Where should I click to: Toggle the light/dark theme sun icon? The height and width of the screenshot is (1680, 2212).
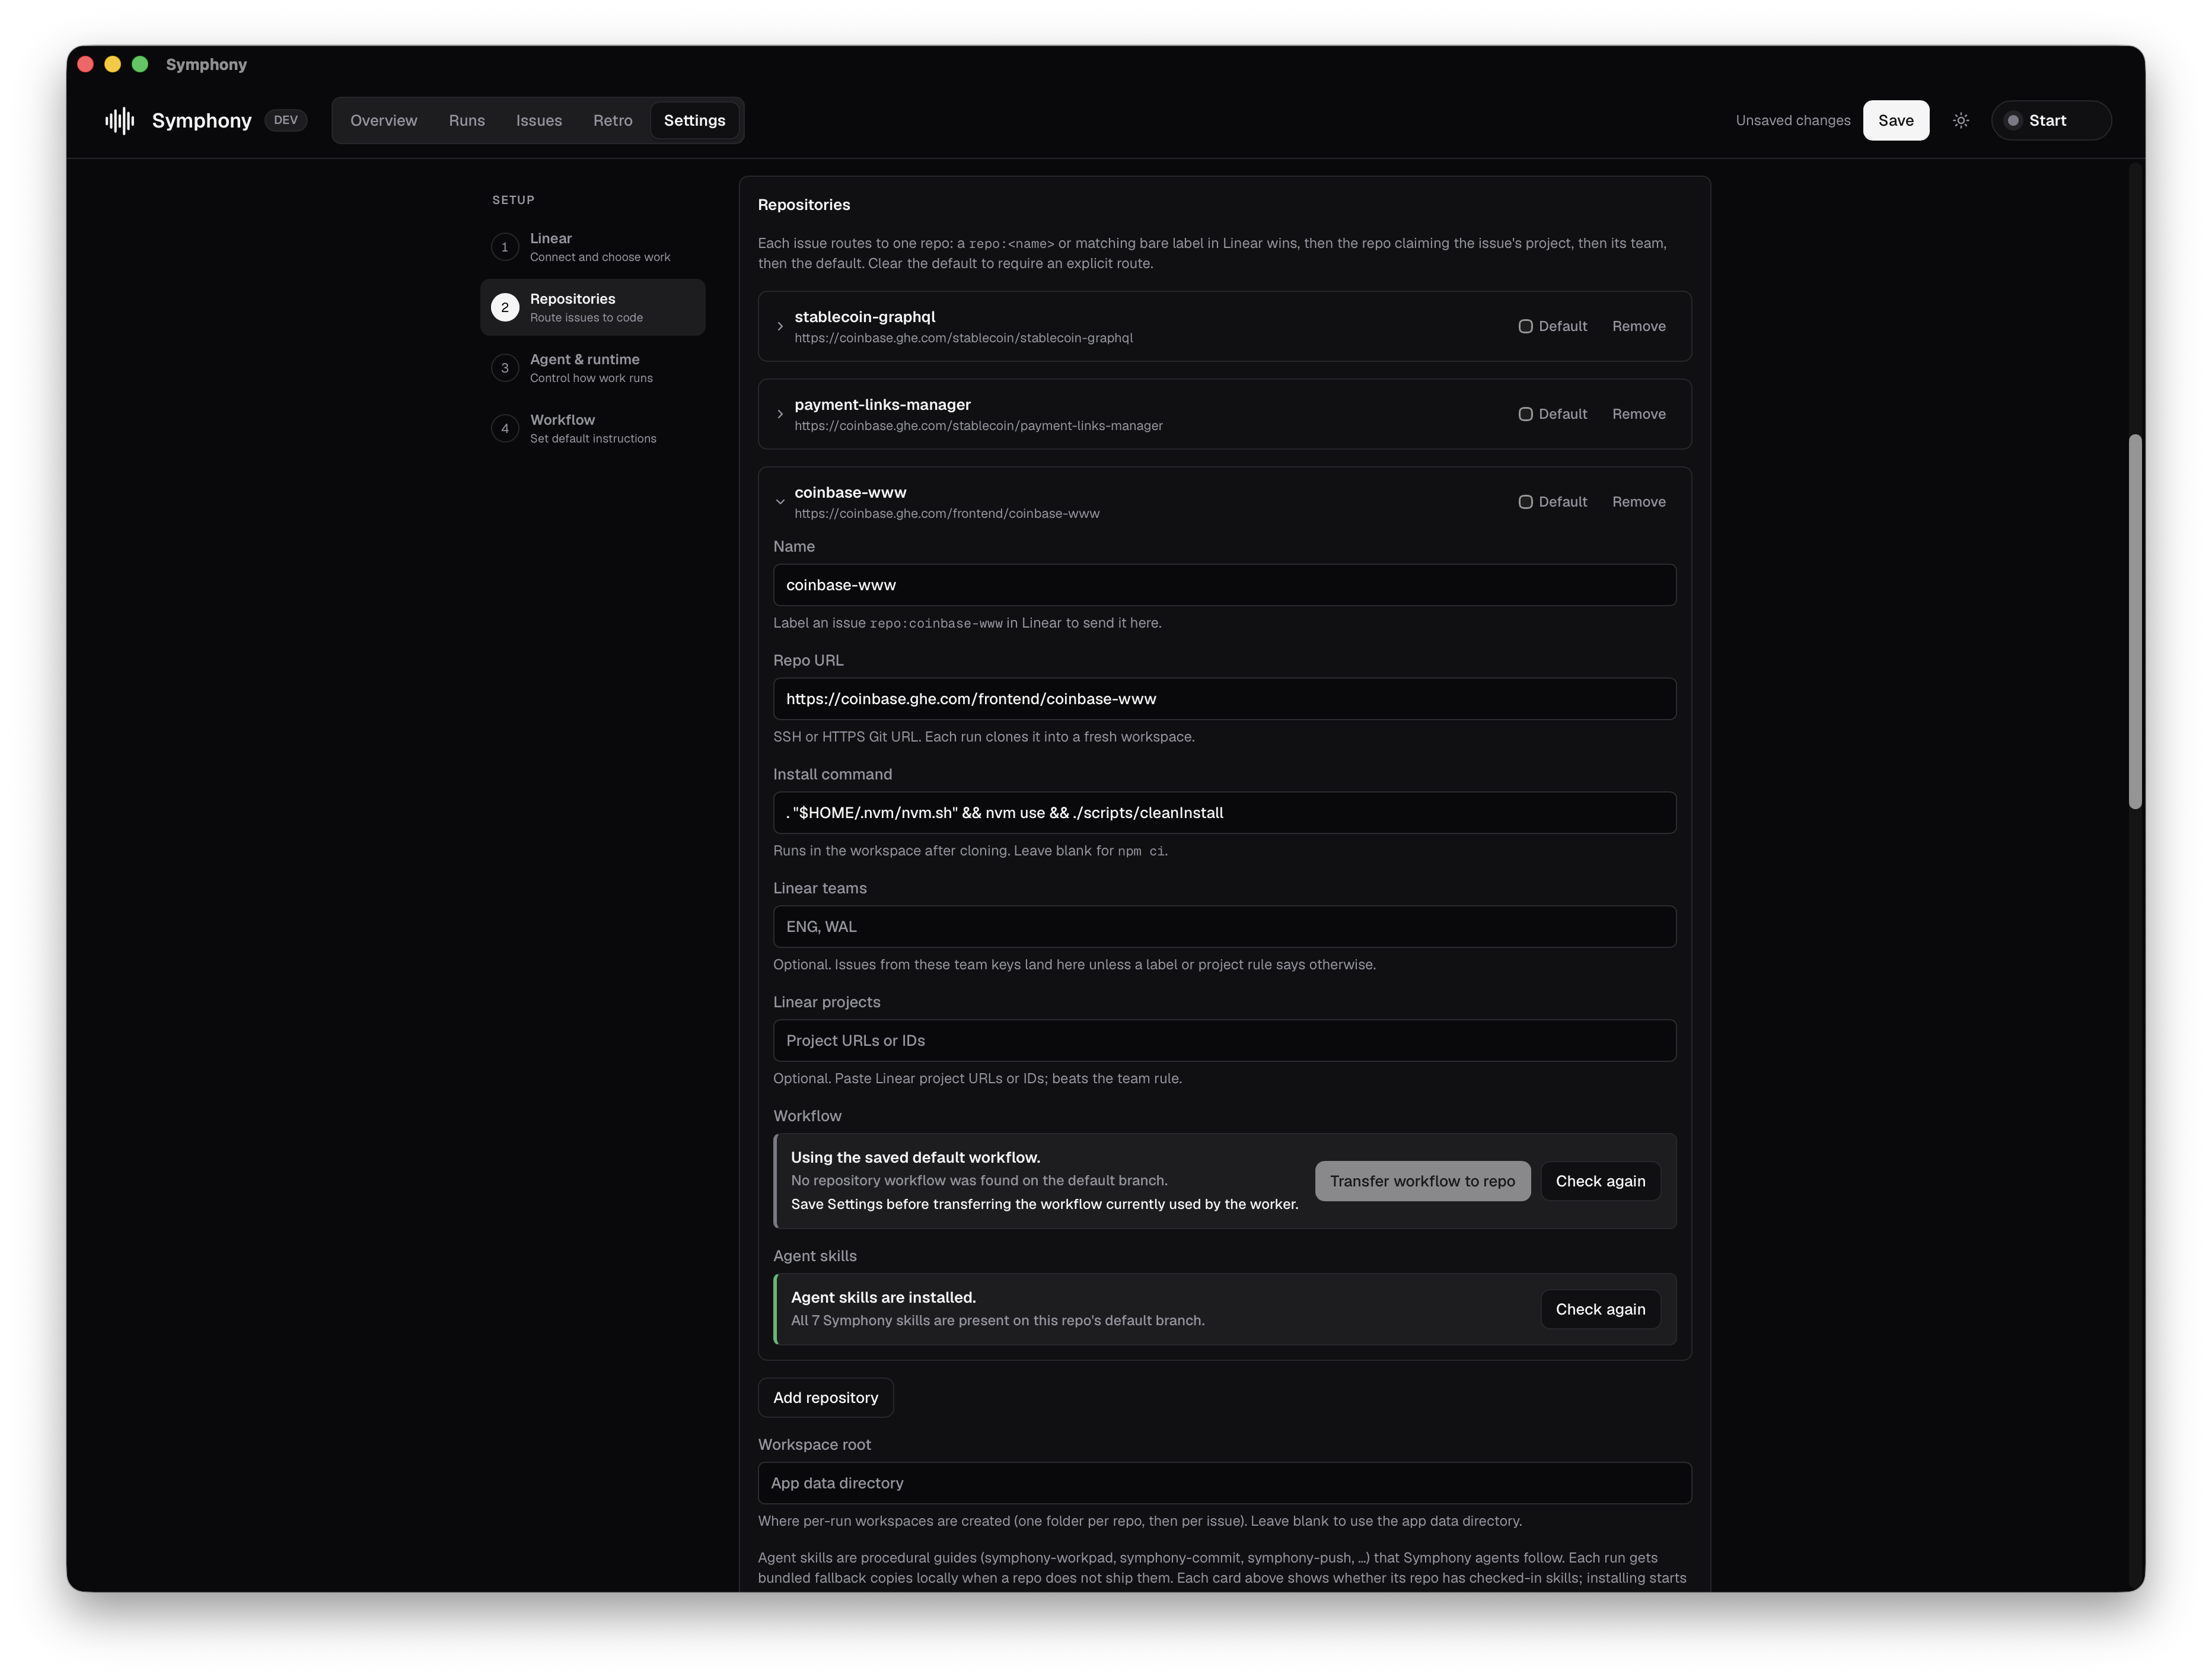click(1961, 120)
